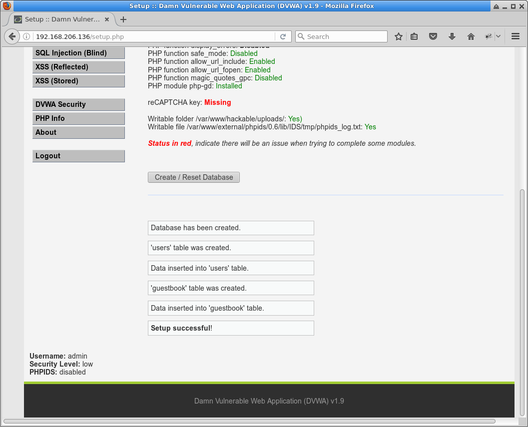
Task: Open the Downloads arrow icon
Action: pos(452,36)
